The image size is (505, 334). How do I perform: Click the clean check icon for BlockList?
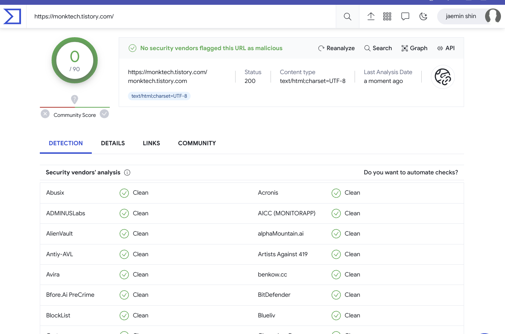point(124,316)
